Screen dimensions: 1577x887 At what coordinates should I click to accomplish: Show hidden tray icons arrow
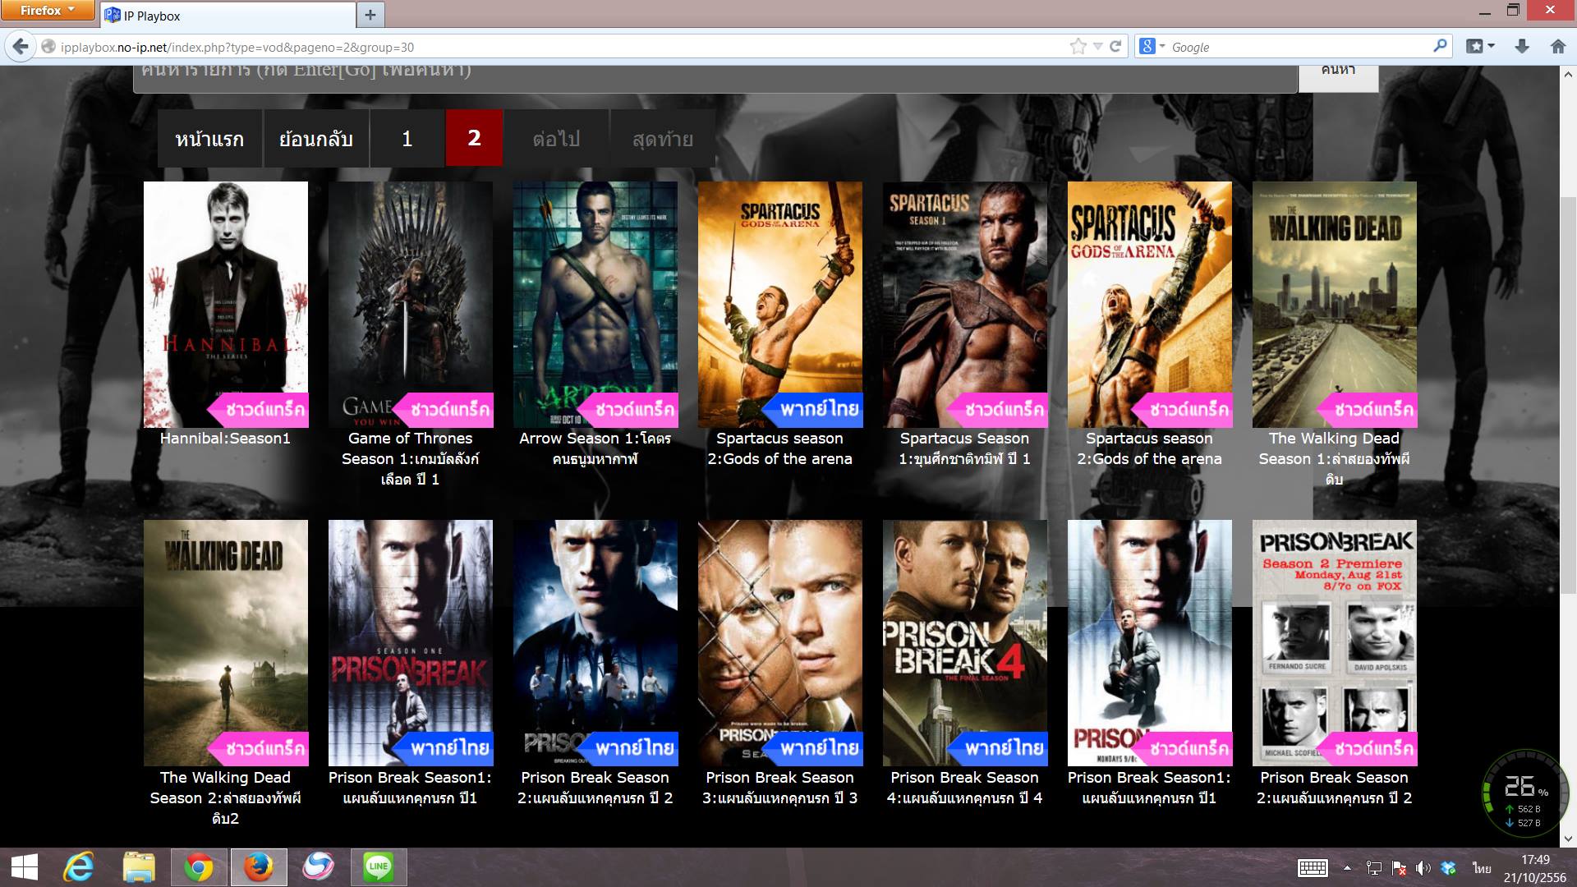click(x=1347, y=868)
